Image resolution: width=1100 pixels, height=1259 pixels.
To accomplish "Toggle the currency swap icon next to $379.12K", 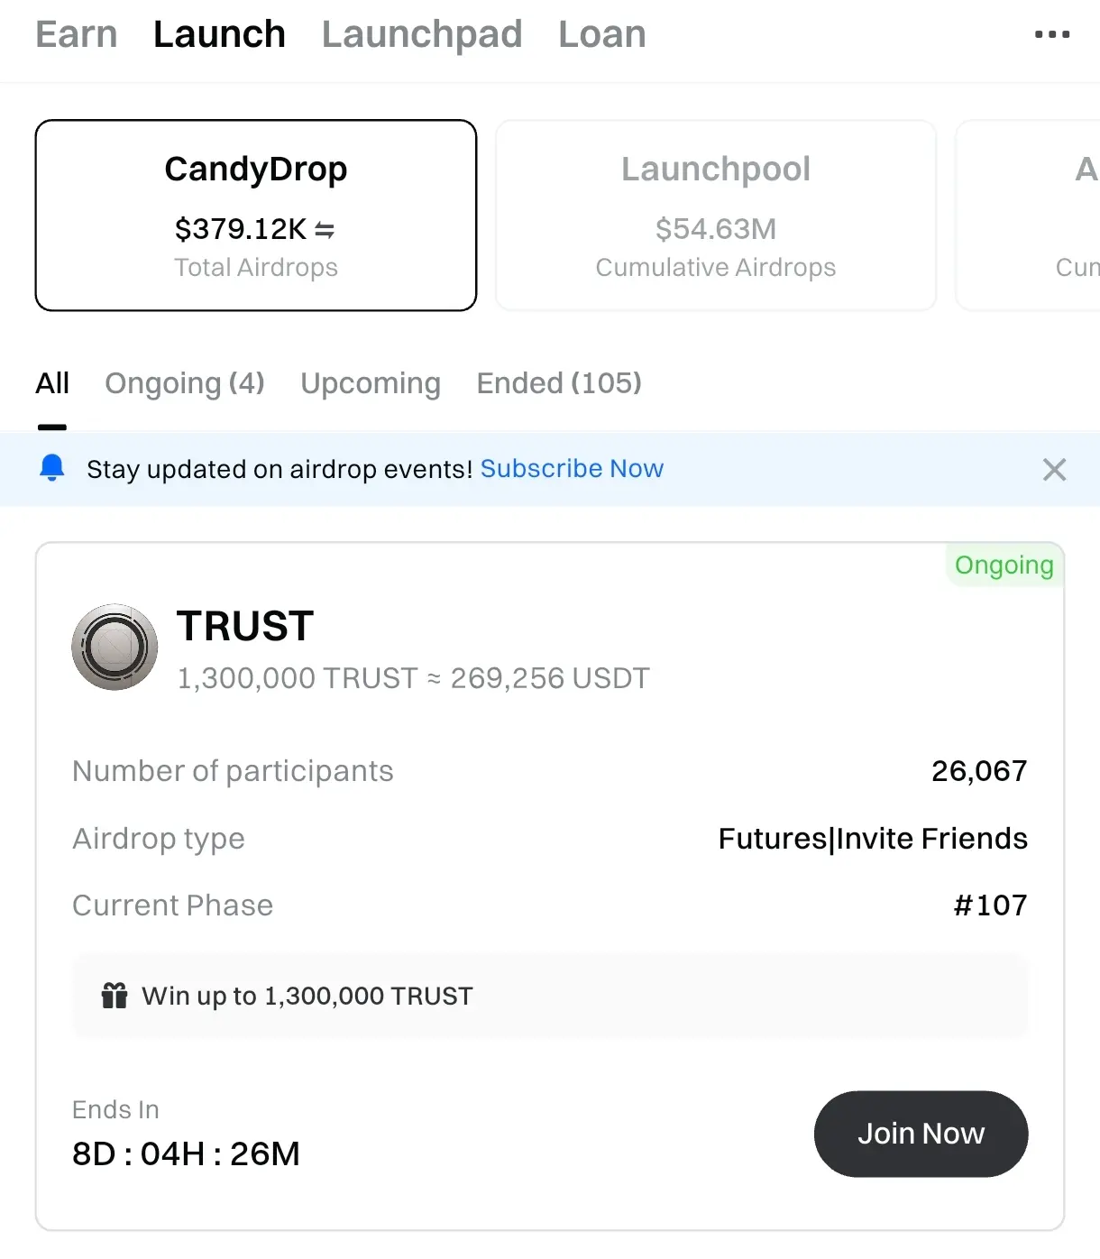I will coord(325,231).
